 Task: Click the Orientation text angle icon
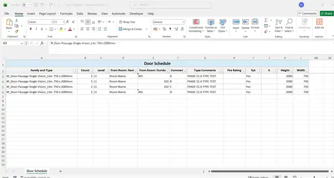click(99, 22)
